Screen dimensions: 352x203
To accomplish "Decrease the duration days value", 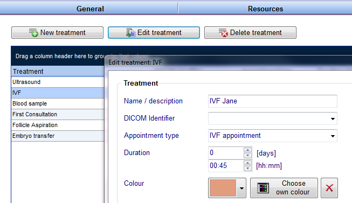I will tap(247, 156).
